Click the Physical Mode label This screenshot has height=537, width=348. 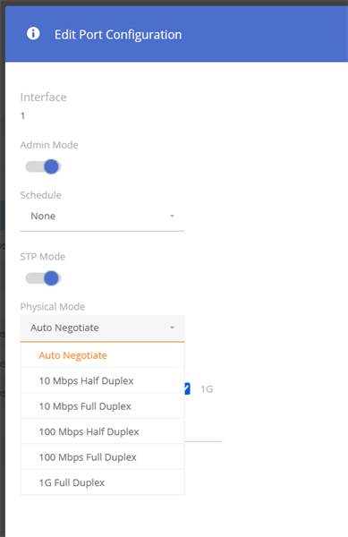point(53,306)
